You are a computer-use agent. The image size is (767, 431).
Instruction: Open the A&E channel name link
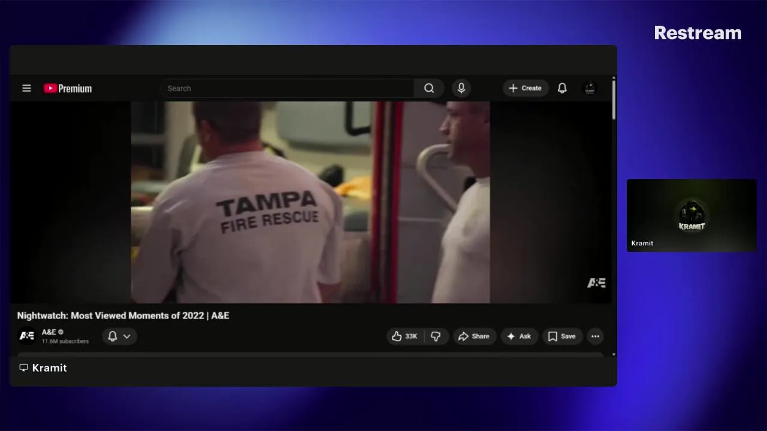click(49, 332)
